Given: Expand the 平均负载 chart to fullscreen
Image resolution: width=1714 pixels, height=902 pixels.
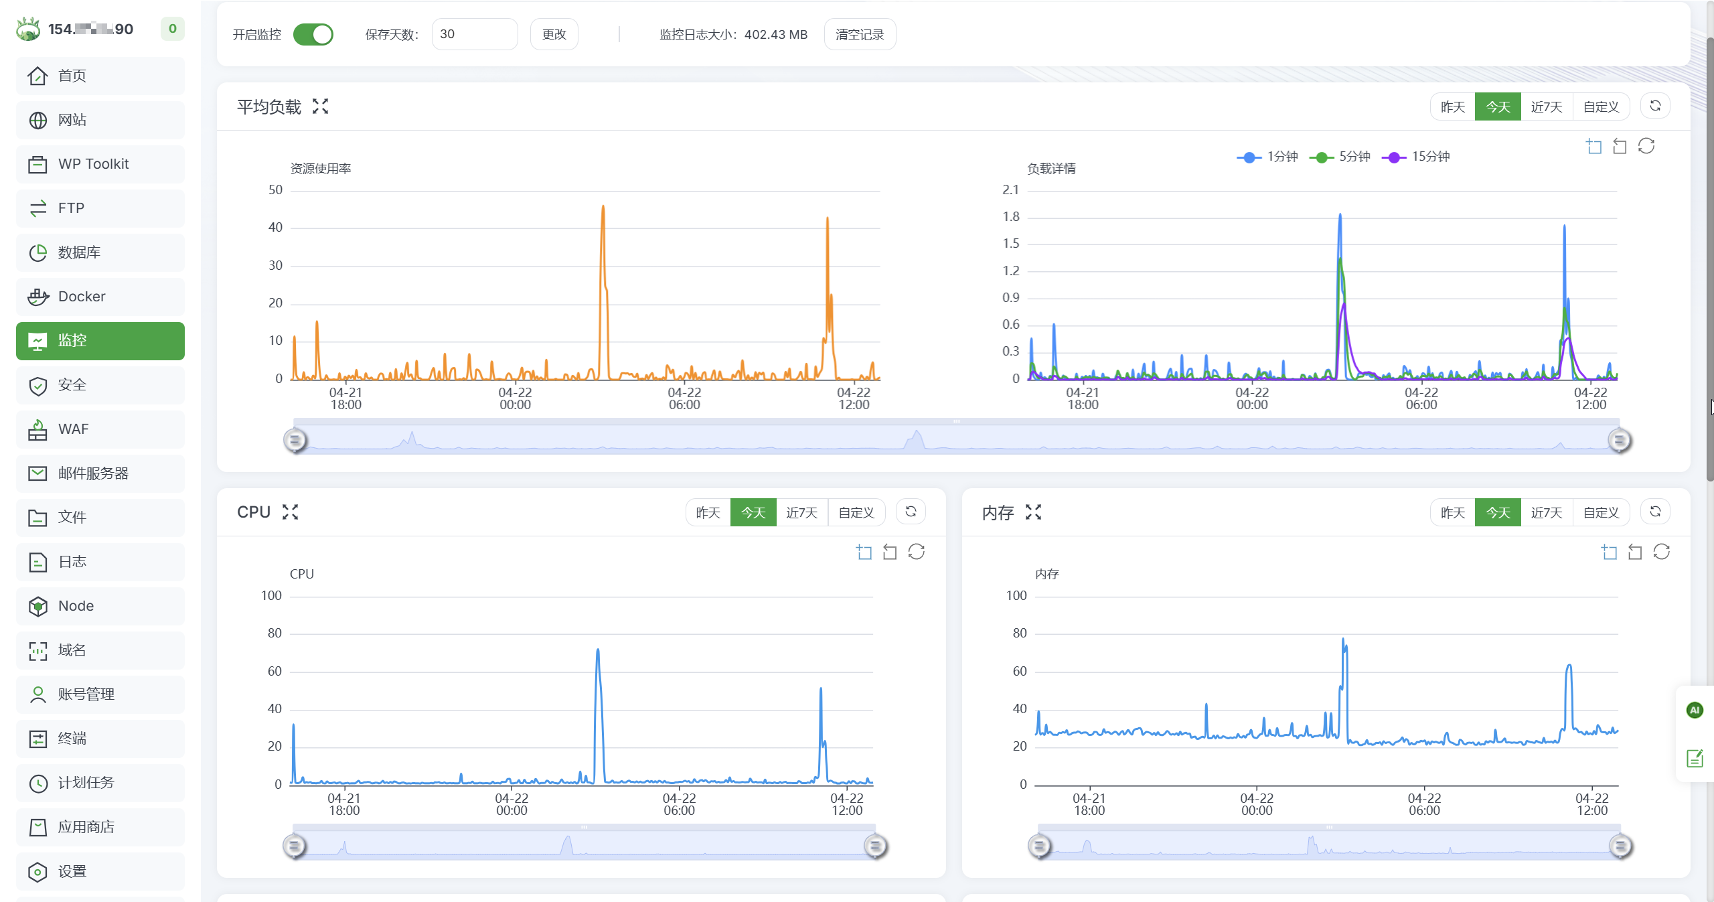Looking at the screenshot, I should point(320,106).
